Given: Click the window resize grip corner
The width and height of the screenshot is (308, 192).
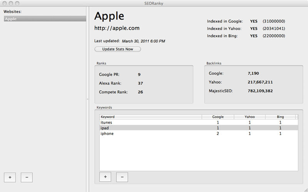Looking at the screenshot, I should click(x=305, y=189).
